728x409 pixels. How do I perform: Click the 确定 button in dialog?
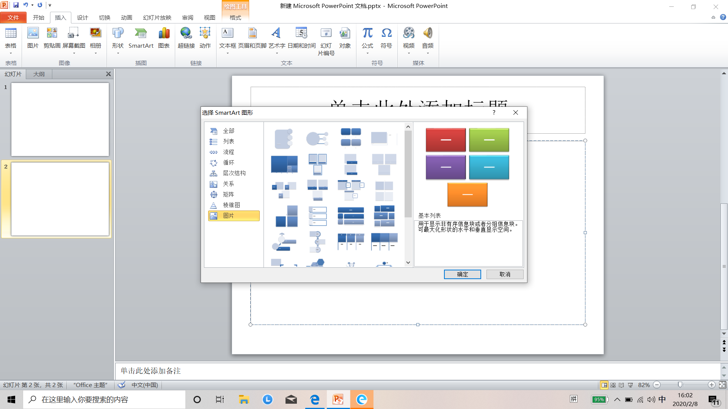click(462, 274)
